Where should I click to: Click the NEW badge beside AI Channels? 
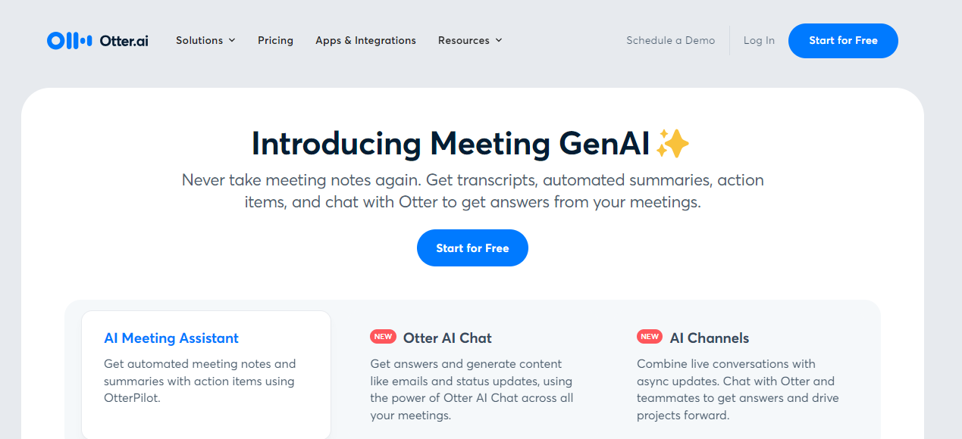tap(650, 337)
